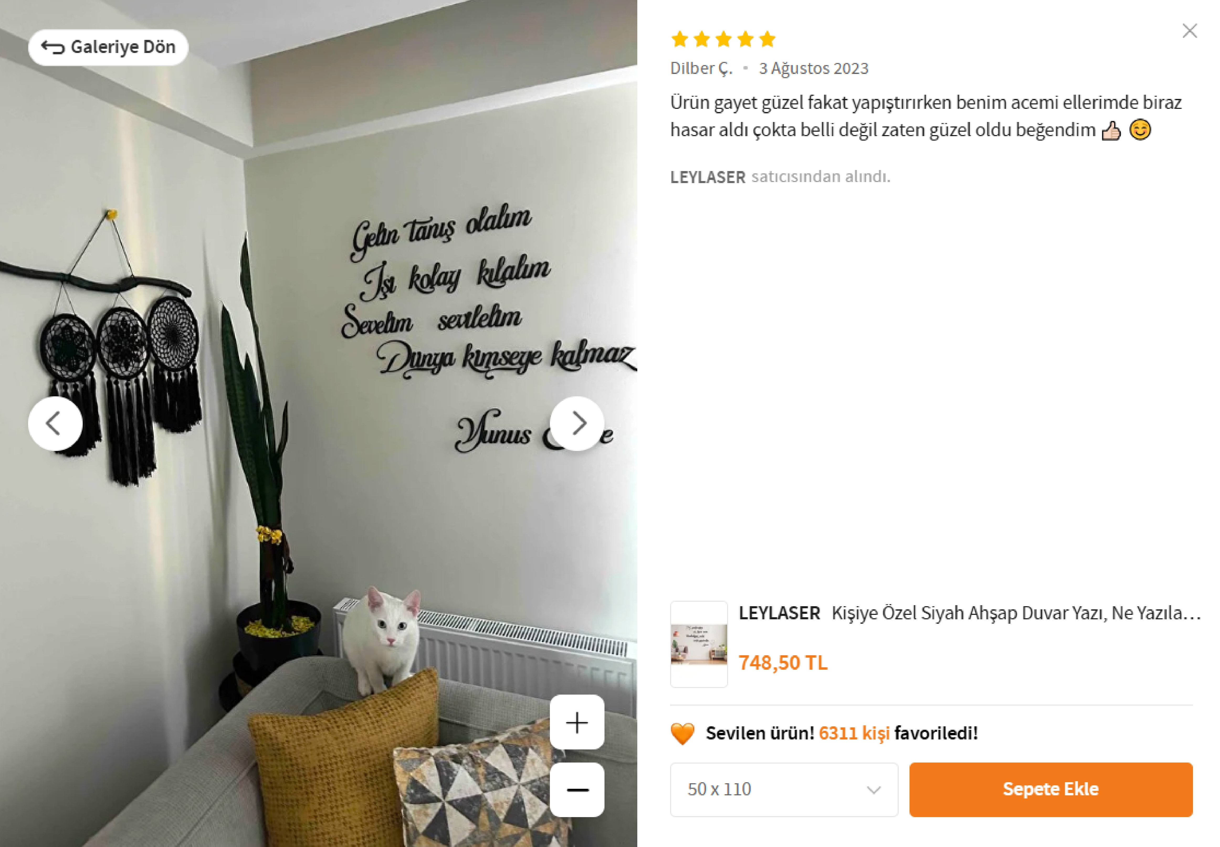The image size is (1220, 847).
Task: Open the LEYLASER seller link in review
Action: [x=708, y=177]
